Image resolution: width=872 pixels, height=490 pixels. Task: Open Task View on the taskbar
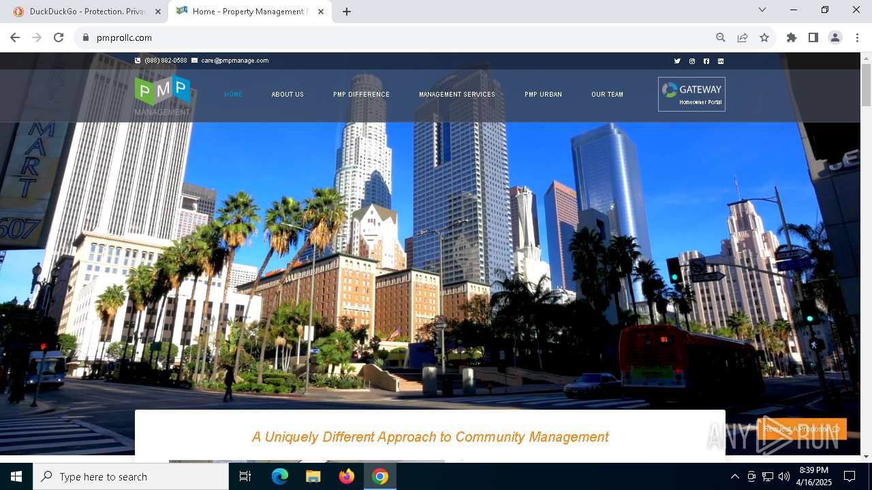pyautogui.click(x=245, y=476)
